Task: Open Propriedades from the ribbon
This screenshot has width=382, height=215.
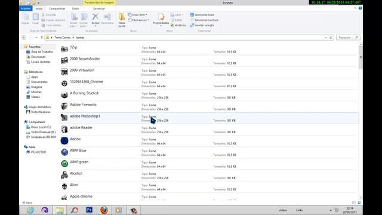Action: click(x=161, y=19)
